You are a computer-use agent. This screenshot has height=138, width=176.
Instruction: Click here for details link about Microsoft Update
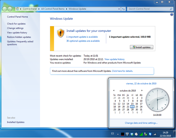(x=122, y=71)
